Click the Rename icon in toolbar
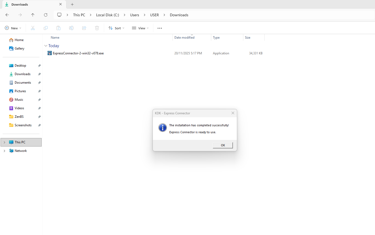The height and width of the screenshot is (235, 375). click(71, 28)
